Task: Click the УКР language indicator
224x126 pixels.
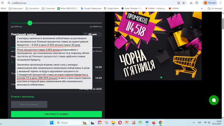Action: click(199, 122)
